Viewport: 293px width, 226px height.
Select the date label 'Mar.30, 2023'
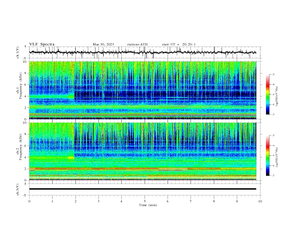(x=103, y=44)
